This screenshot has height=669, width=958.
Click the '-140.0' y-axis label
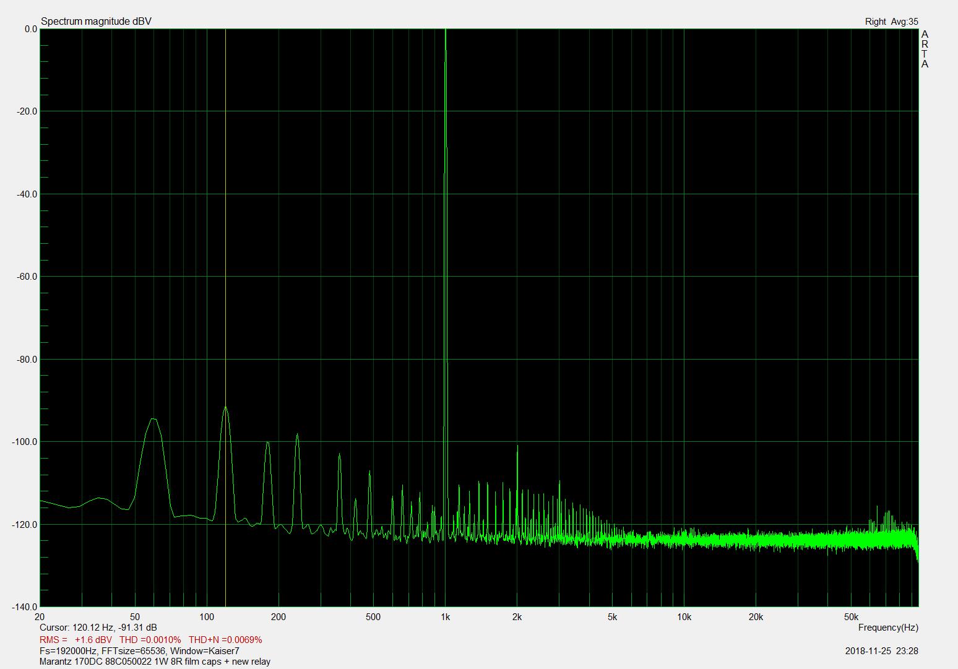[25, 607]
